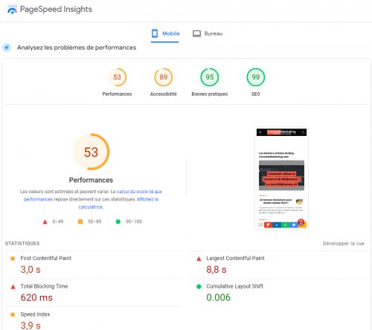Click the mobile phone icon
Screen dimensions: 372x330
(155, 33)
